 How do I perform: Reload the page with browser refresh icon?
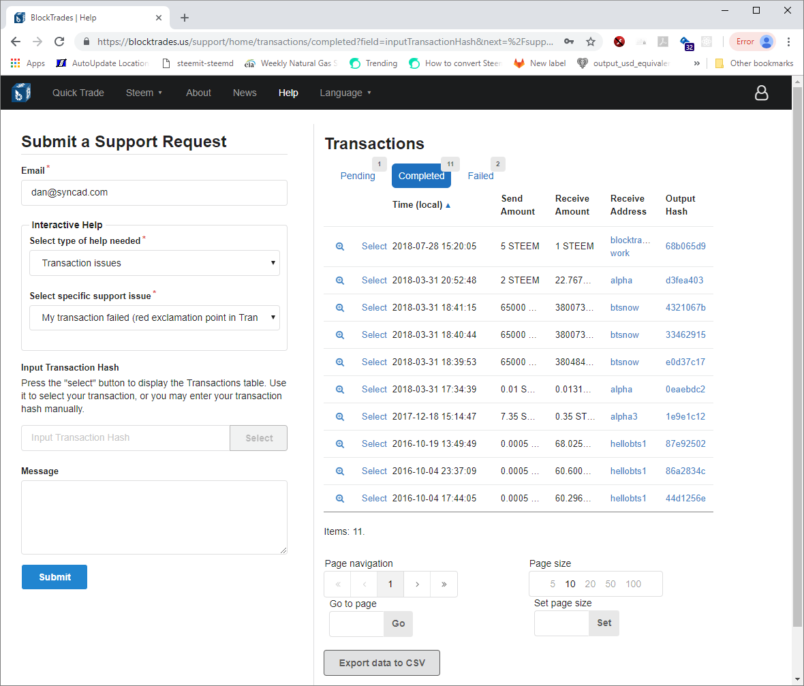click(59, 42)
